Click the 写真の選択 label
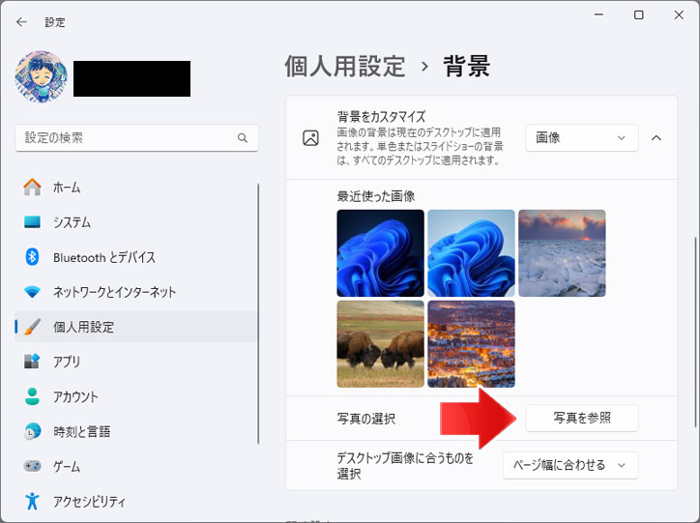 pyautogui.click(x=366, y=419)
